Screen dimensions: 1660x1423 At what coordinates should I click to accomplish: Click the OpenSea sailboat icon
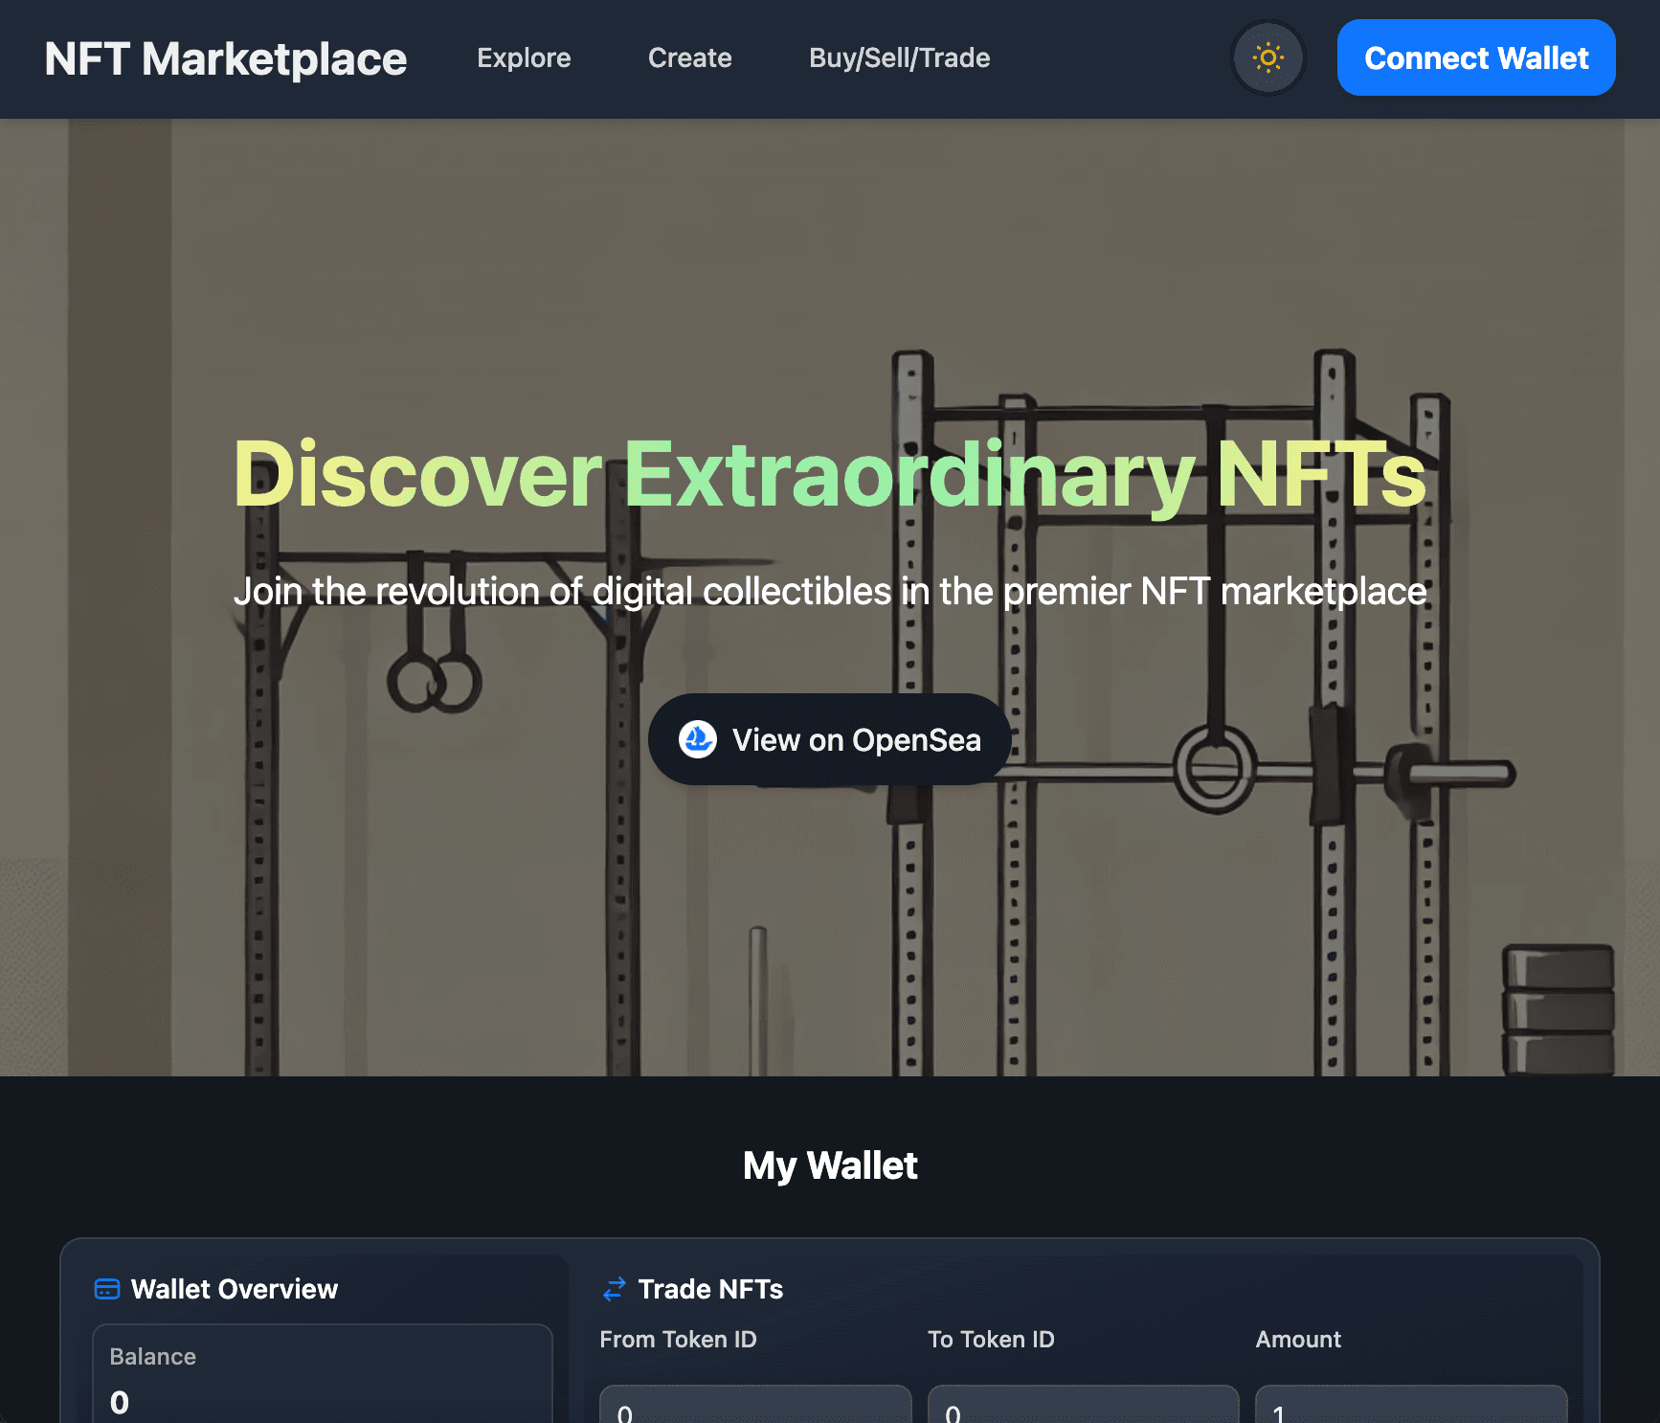[x=698, y=738]
